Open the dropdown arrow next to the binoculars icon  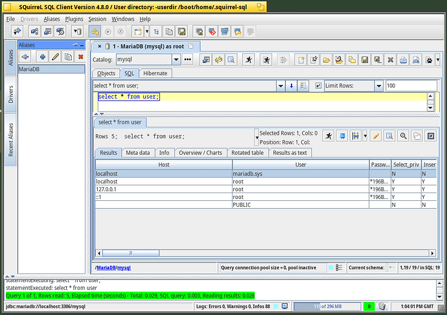(x=365, y=136)
